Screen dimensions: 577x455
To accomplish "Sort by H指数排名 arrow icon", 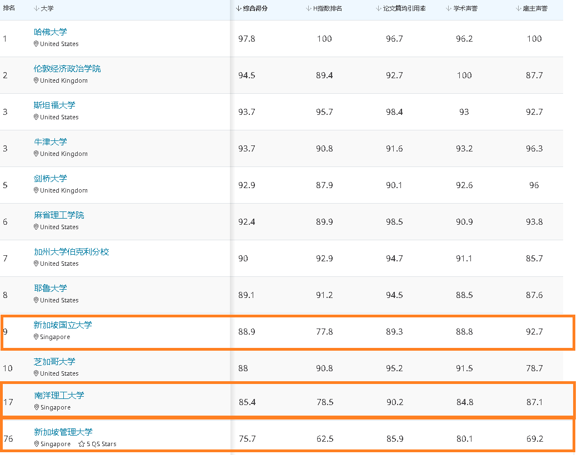I will 309,8.
